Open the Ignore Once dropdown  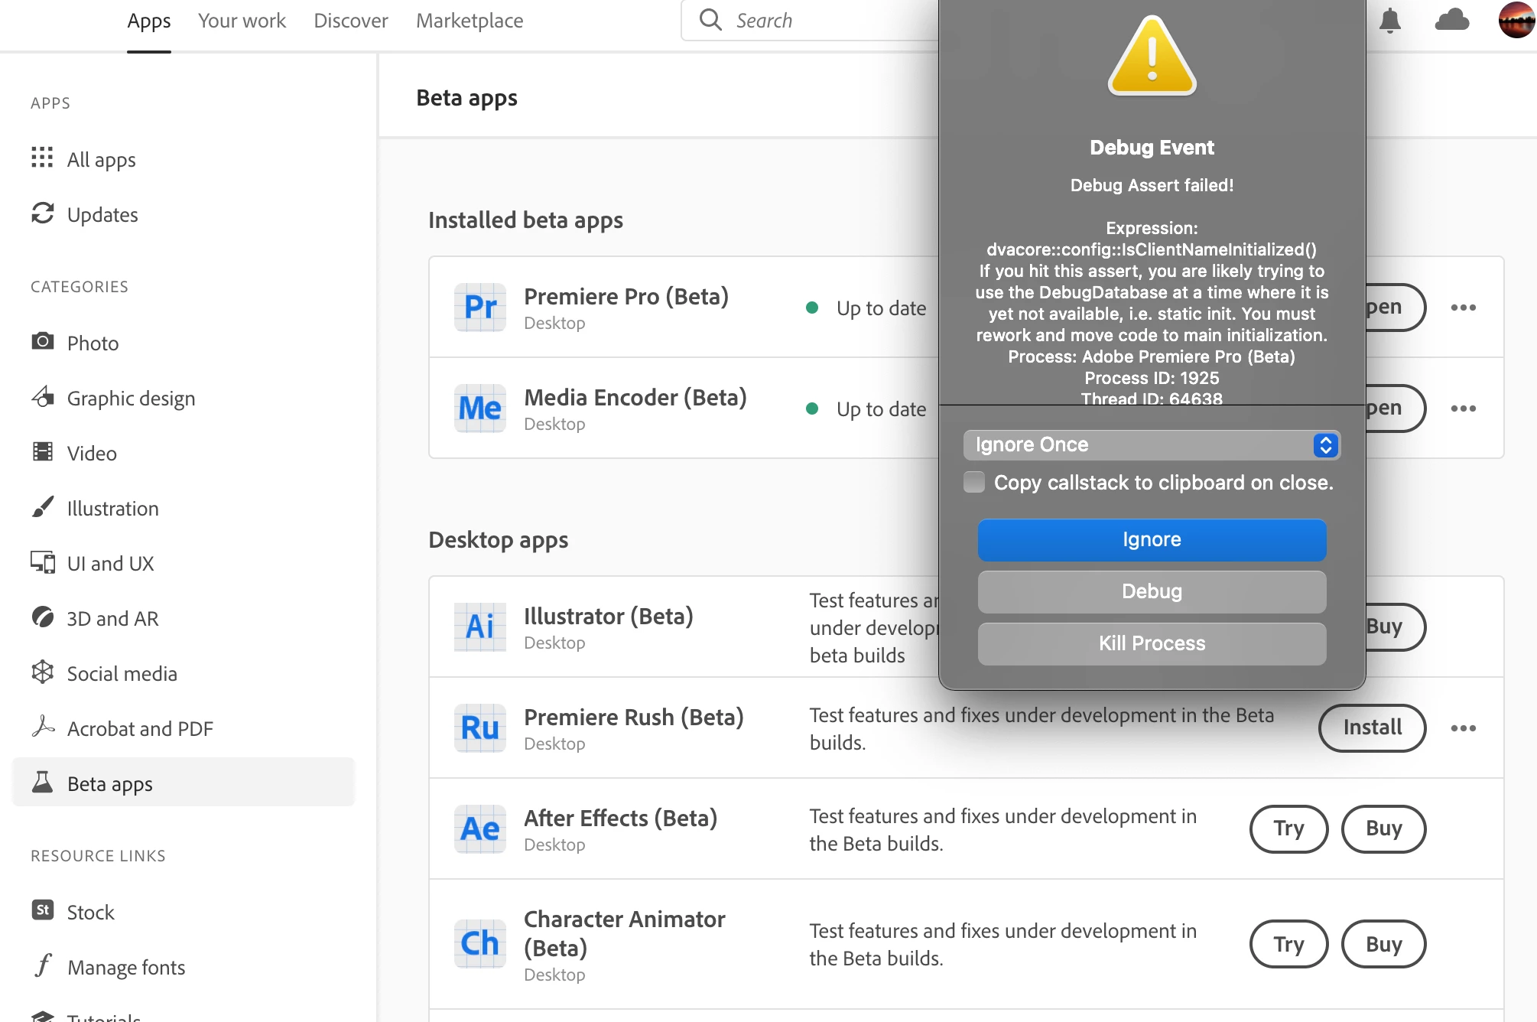coord(1152,445)
